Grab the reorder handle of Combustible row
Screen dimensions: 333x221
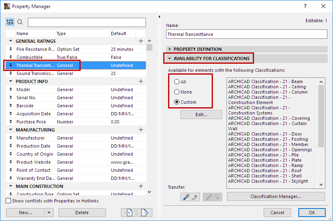[10, 57]
